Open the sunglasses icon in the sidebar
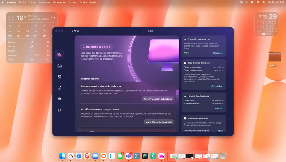 pyautogui.click(x=60, y=66)
